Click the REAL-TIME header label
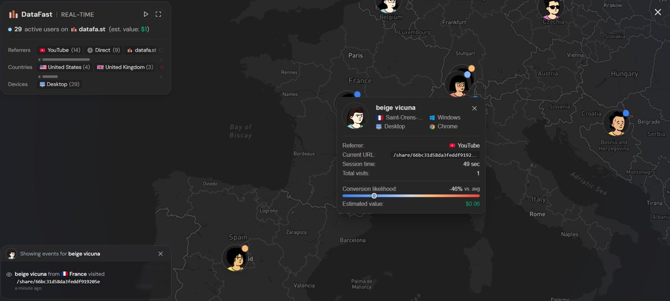Image resolution: width=670 pixels, height=301 pixels. point(78,15)
